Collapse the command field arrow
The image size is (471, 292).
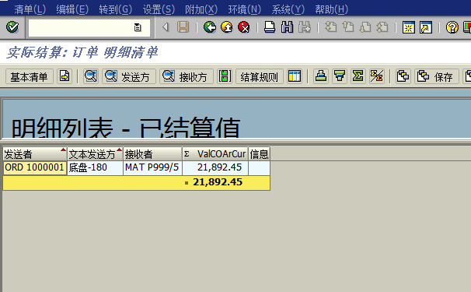[x=166, y=27]
